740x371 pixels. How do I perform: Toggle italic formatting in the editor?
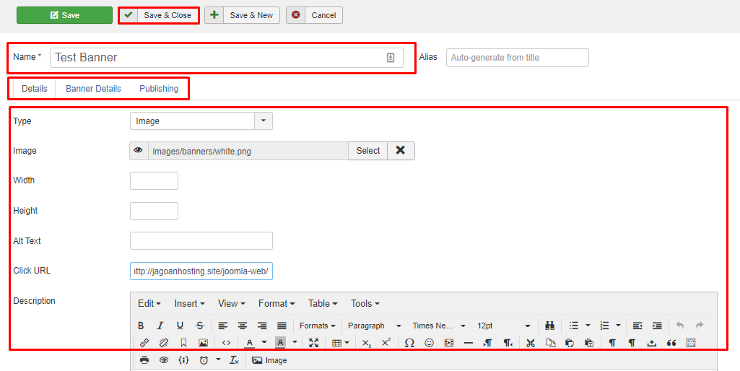coord(160,326)
